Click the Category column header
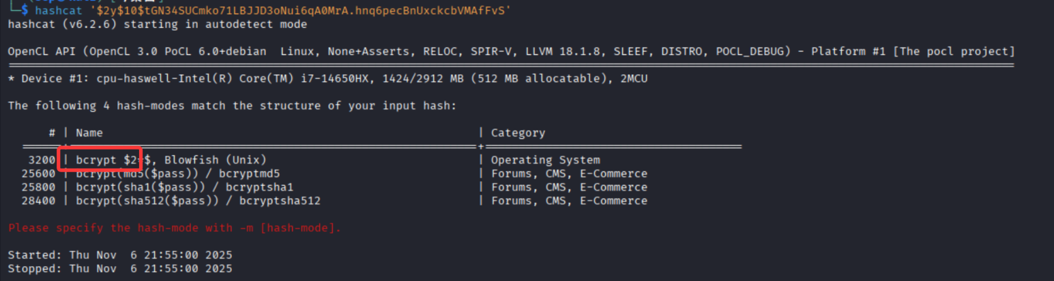Screen dimensions: 1054x281 point(518,133)
